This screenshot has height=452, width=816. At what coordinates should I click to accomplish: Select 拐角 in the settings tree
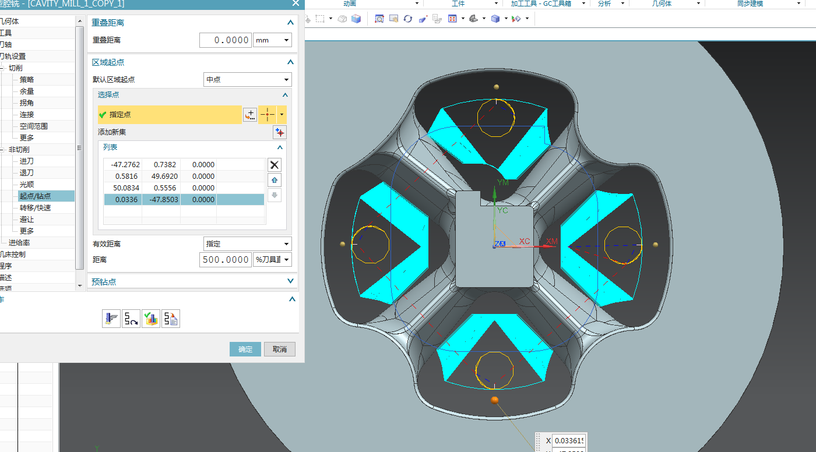coord(27,103)
